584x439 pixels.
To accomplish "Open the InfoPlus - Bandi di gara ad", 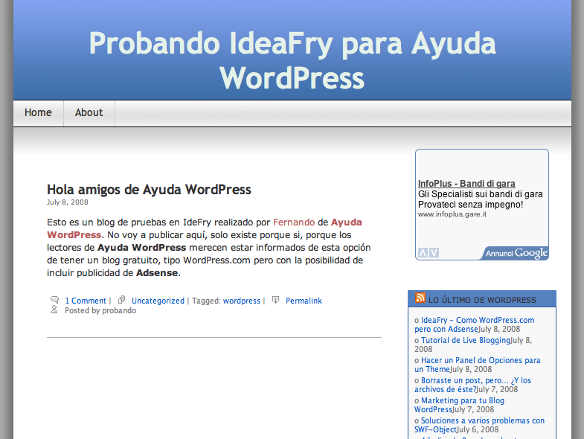I will [466, 184].
